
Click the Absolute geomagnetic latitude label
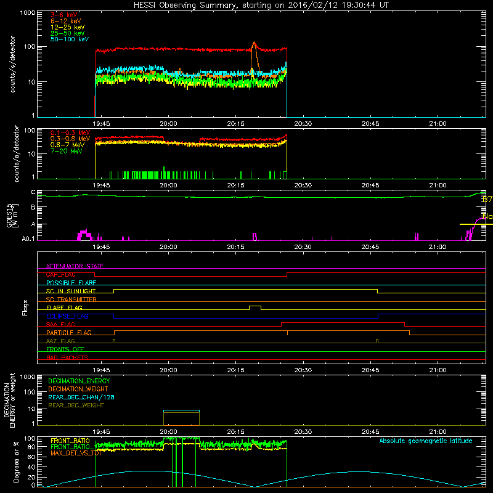point(426,441)
